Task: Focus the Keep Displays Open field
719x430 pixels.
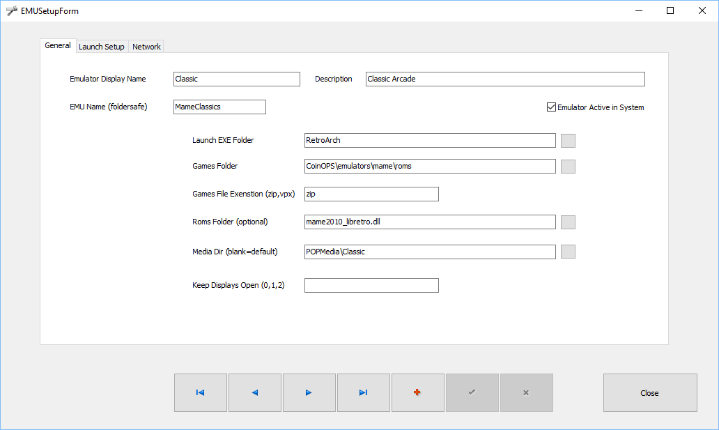Action: 371,286
